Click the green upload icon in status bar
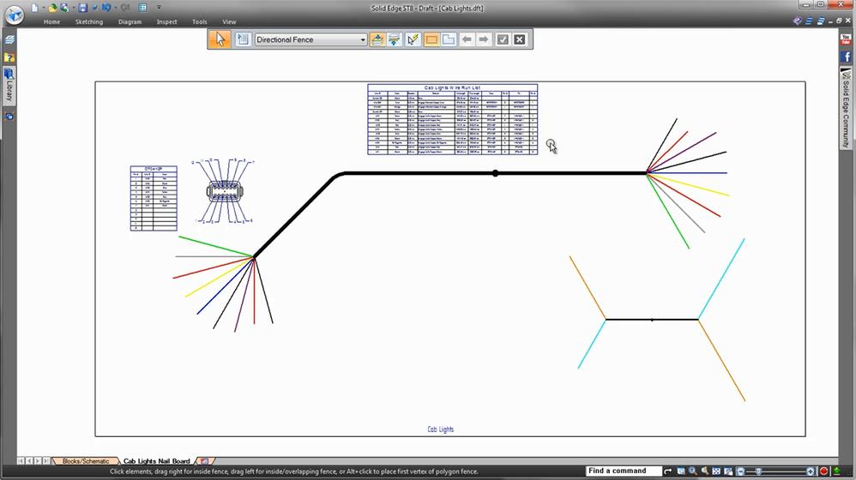 [836, 471]
